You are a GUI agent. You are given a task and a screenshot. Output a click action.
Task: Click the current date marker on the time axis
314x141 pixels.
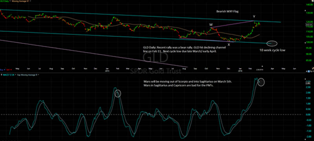(260, 70)
